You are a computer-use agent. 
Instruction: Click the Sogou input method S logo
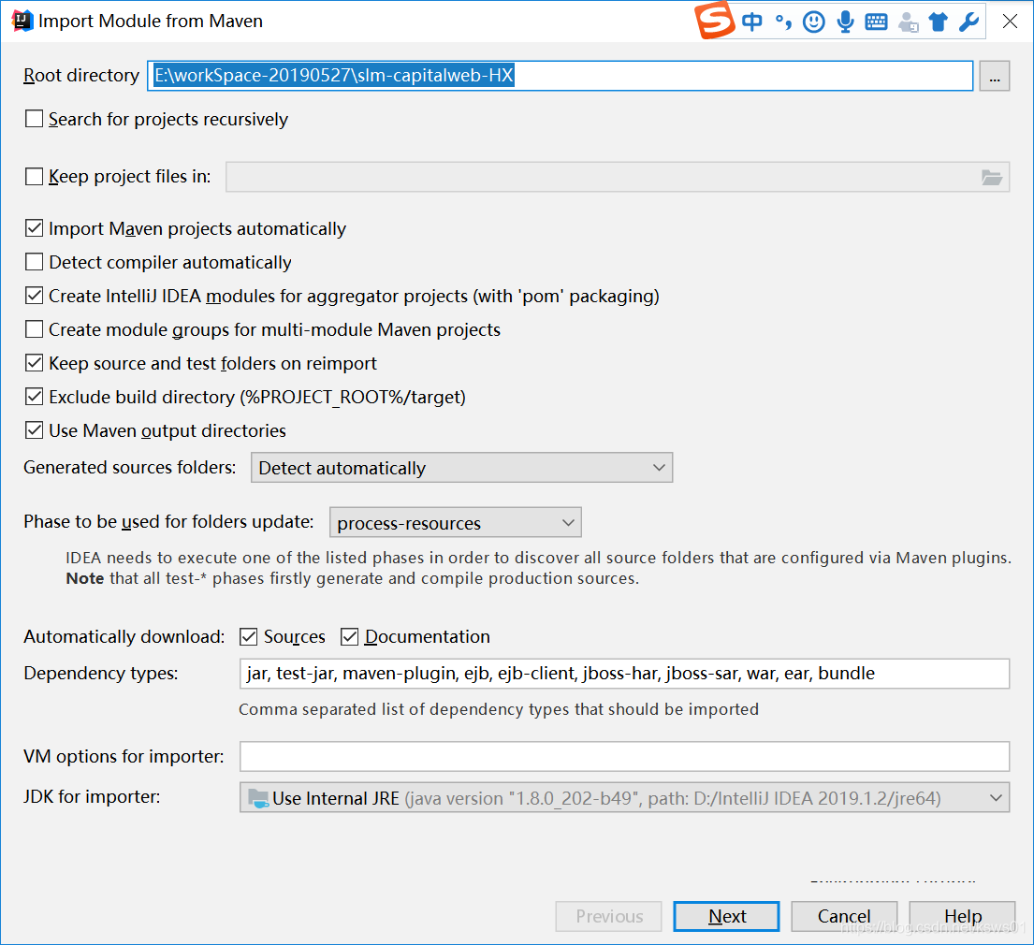(x=715, y=21)
